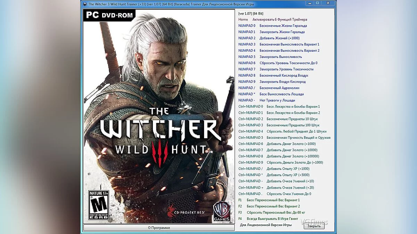This screenshot has height=234, width=417.
Task: Click the Witcher 3 cover art image
Action: coord(159,116)
